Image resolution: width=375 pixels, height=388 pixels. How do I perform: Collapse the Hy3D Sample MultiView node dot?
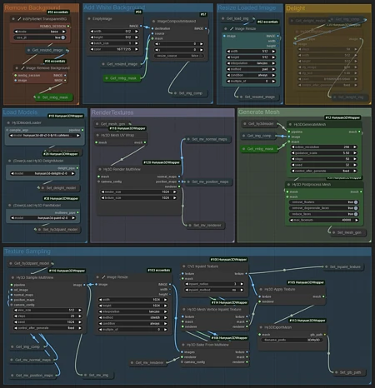coord(12,277)
